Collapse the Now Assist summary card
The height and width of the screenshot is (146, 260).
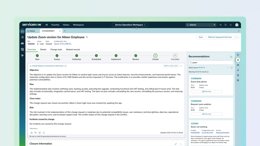point(181,66)
